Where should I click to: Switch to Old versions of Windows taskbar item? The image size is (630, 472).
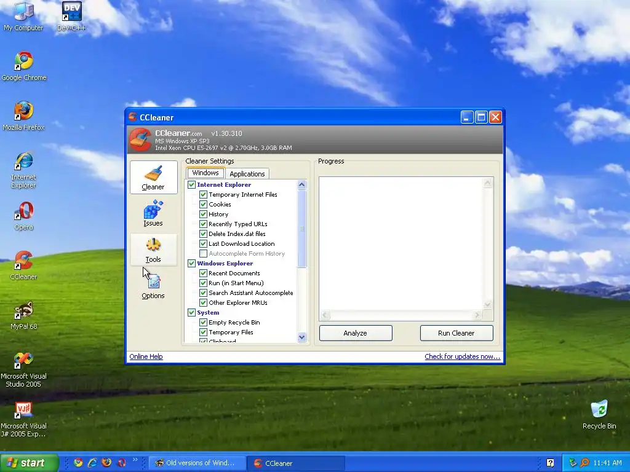(197, 463)
